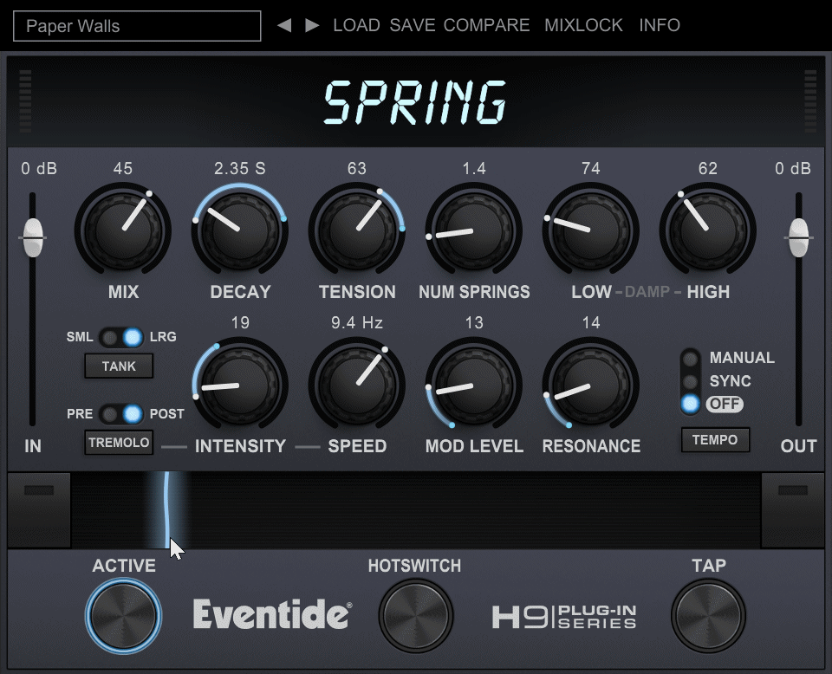Click the IN level slider handle
Screen dimensions: 832x674
coord(33,237)
